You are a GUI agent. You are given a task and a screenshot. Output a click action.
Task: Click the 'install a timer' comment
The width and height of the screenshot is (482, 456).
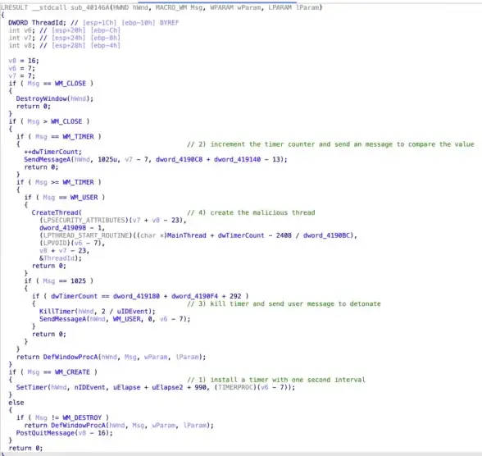[x=275, y=380]
